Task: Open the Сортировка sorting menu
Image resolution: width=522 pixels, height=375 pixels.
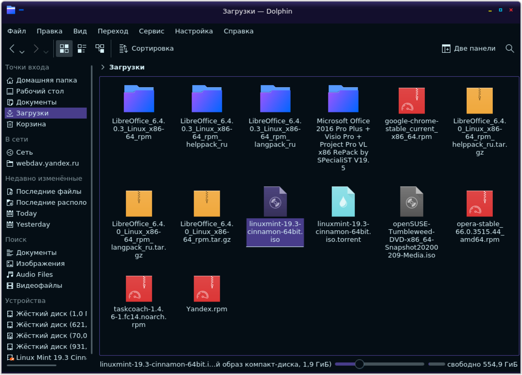Action: [x=147, y=49]
